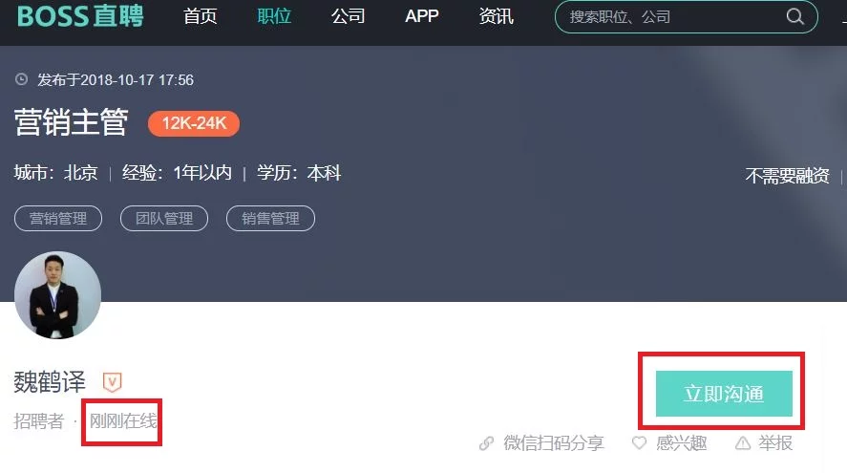Screen dimensions: 847x473
Task: Go to the APP navigation item
Action: pyautogui.click(x=422, y=16)
